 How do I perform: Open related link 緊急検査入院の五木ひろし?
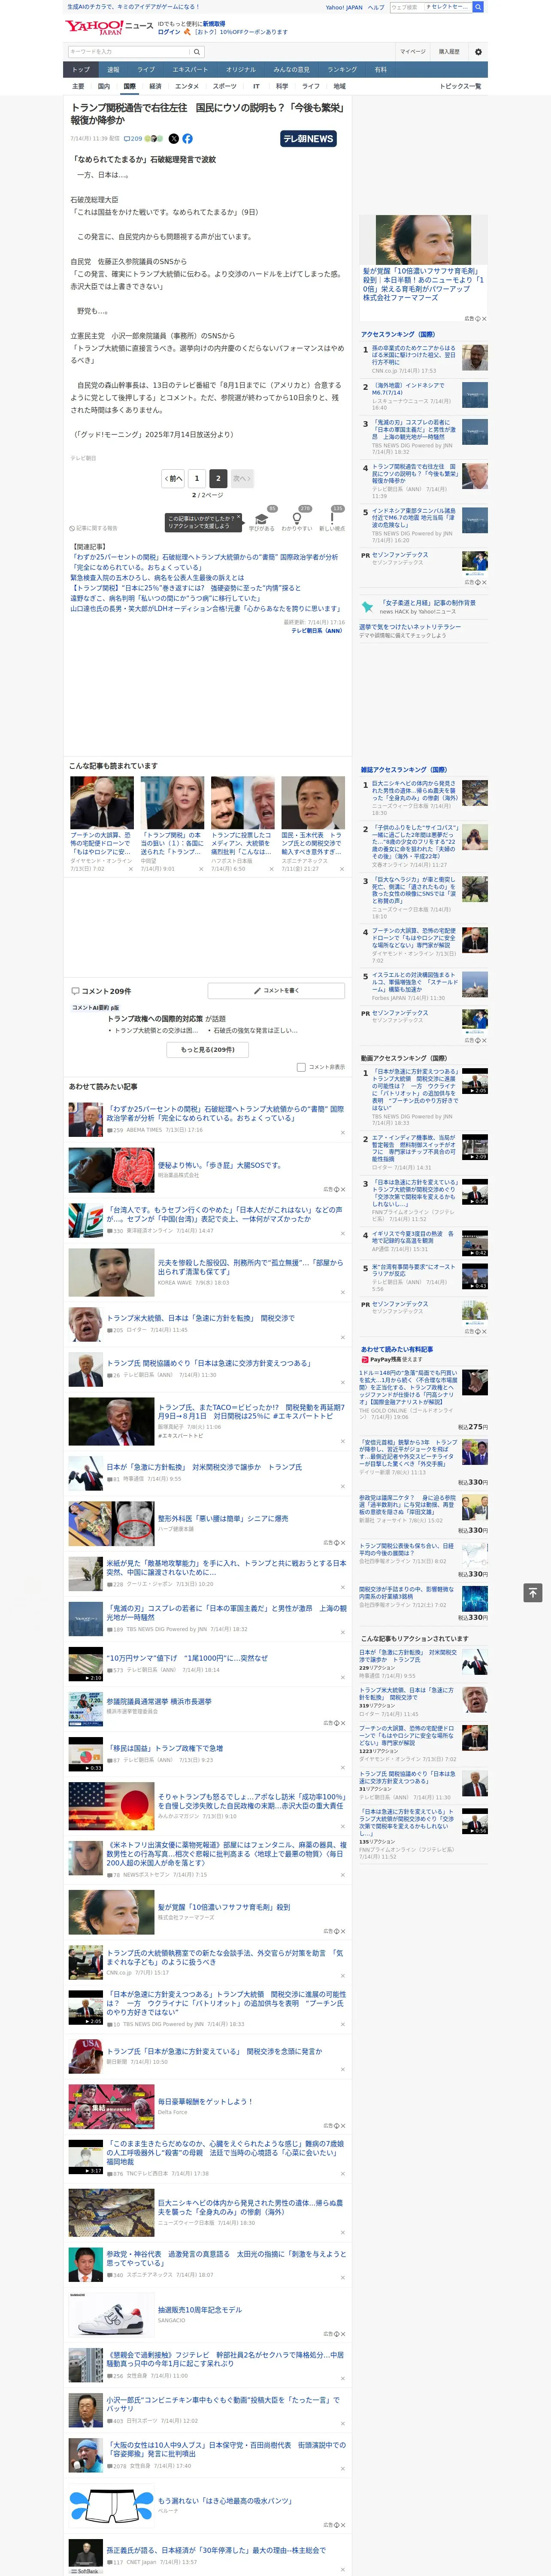(x=157, y=578)
